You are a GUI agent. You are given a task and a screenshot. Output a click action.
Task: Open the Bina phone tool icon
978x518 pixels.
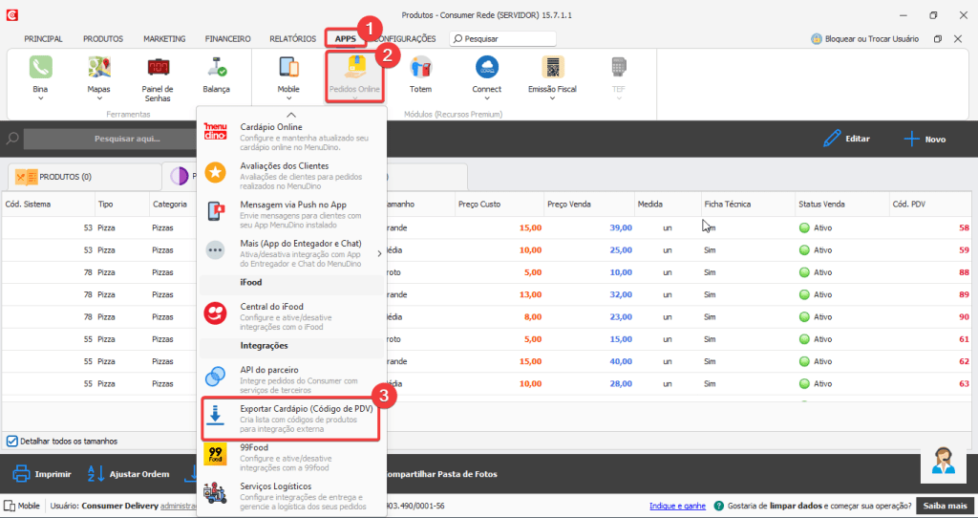coord(40,68)
